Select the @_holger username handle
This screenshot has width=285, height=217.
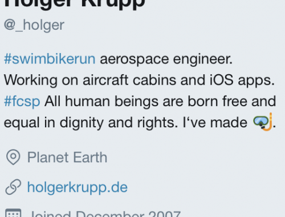coord(34,25)
